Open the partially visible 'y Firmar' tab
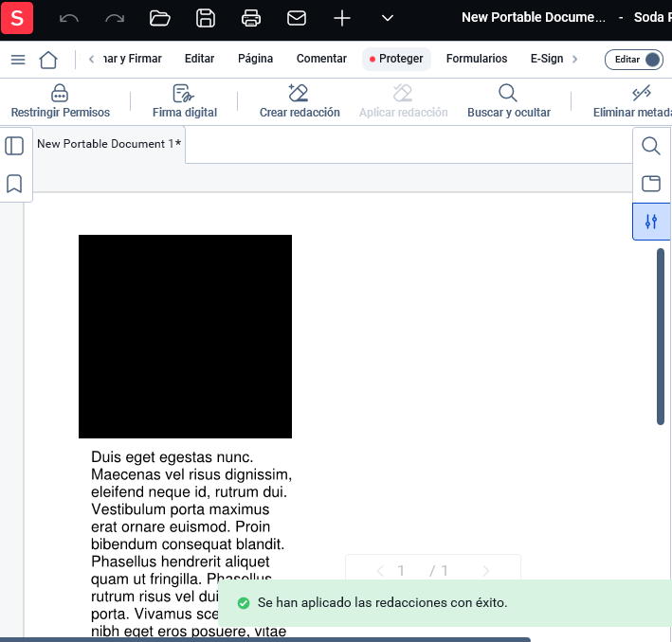The image size is (672, 642). click(133, 59)
